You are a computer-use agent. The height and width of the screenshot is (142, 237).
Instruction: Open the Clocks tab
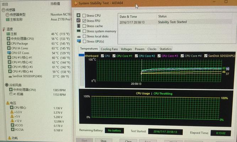click(x=152, y=49)
